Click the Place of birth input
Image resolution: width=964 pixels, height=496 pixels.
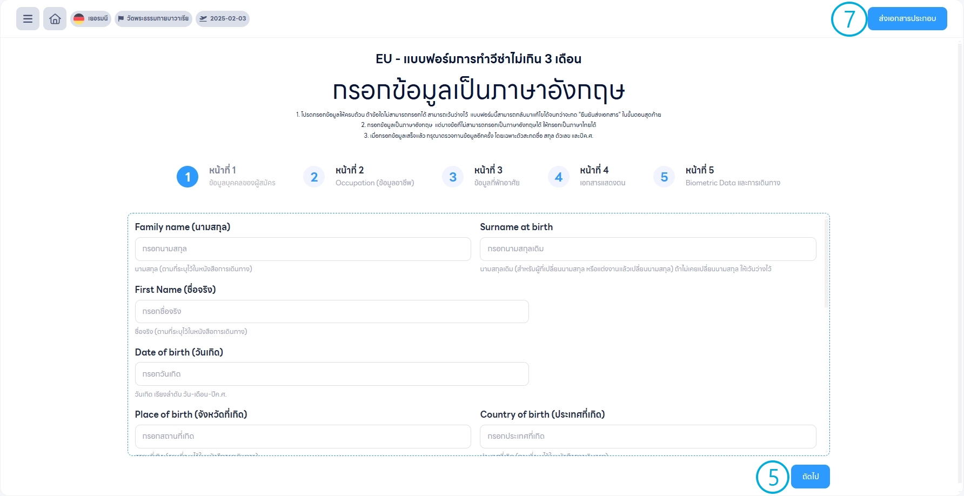coord(303,437)
